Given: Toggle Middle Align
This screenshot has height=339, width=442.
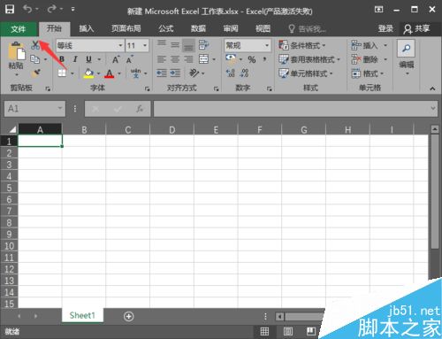Looking at the screenshot, I should click(x=175, y=45).
